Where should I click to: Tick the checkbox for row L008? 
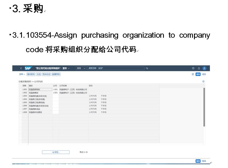(20, 112)
